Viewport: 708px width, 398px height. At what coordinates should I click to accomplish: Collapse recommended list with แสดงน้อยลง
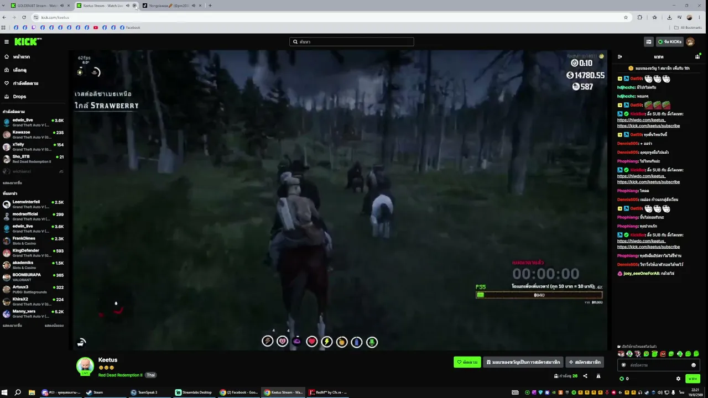54,326
